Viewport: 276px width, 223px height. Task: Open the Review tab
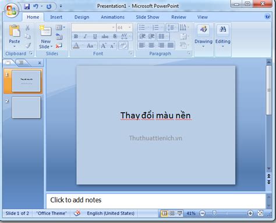click(179, 17)
